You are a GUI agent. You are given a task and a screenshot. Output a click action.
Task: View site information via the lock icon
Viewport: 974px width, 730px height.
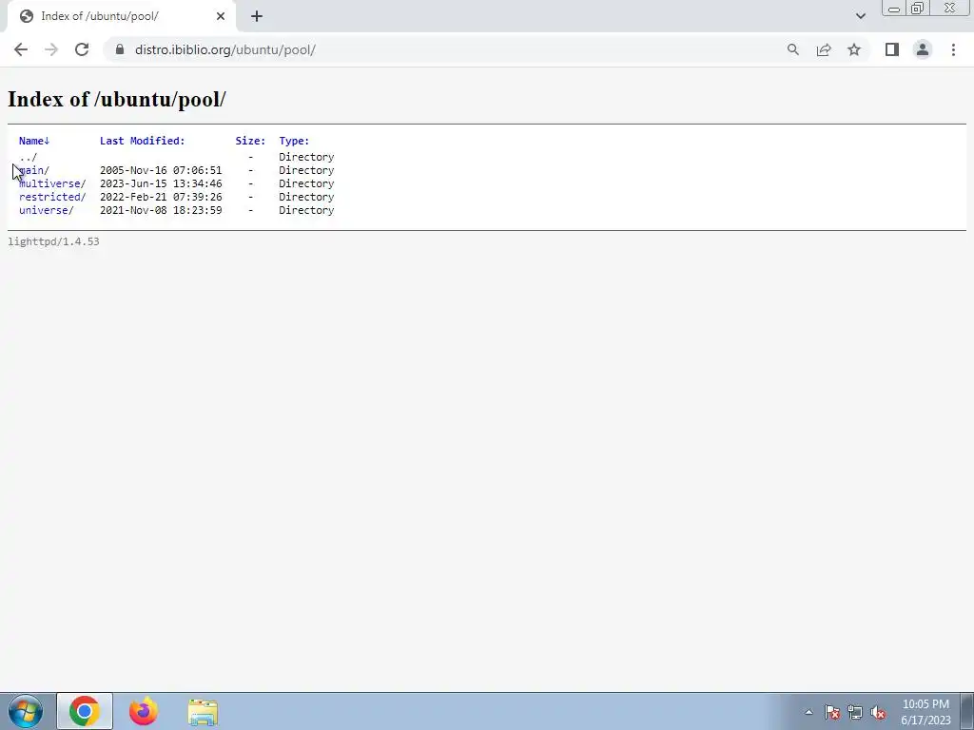tap(120, 49)
